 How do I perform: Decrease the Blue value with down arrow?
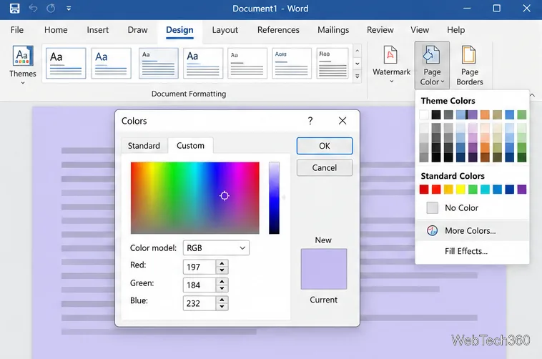tap(222, 307)
